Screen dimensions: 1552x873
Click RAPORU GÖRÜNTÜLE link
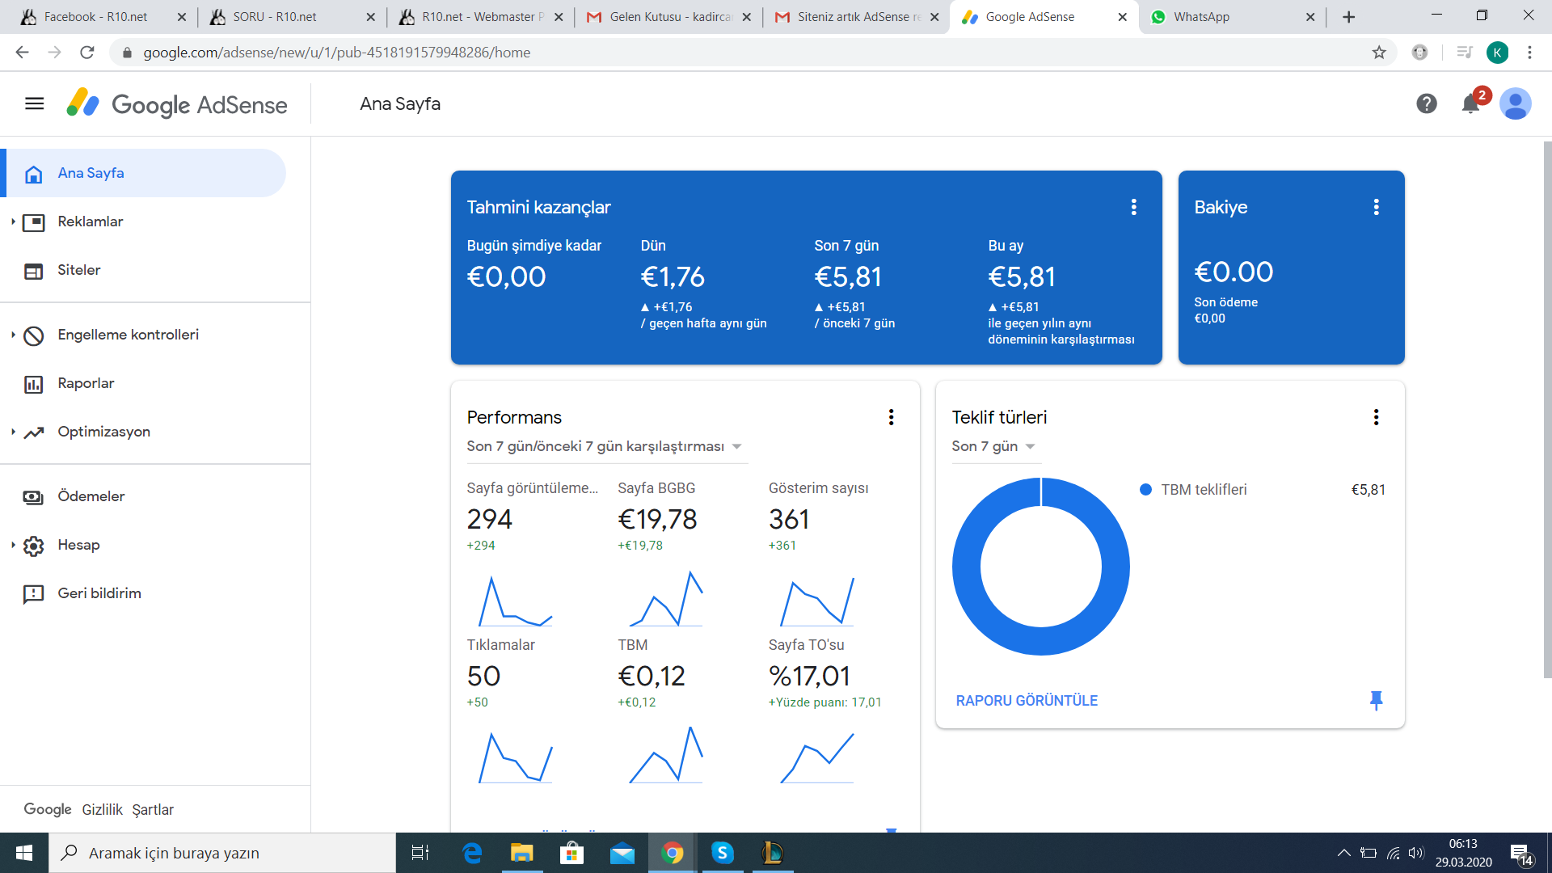1027,701
